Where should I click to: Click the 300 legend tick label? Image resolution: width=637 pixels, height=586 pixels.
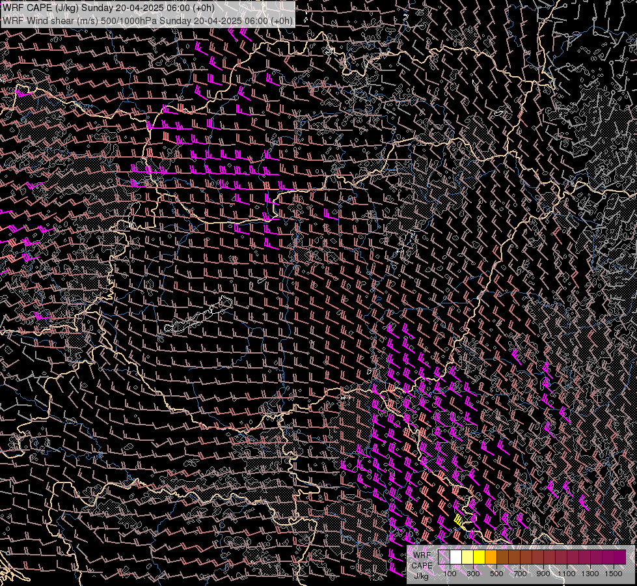tap(473, 574)
